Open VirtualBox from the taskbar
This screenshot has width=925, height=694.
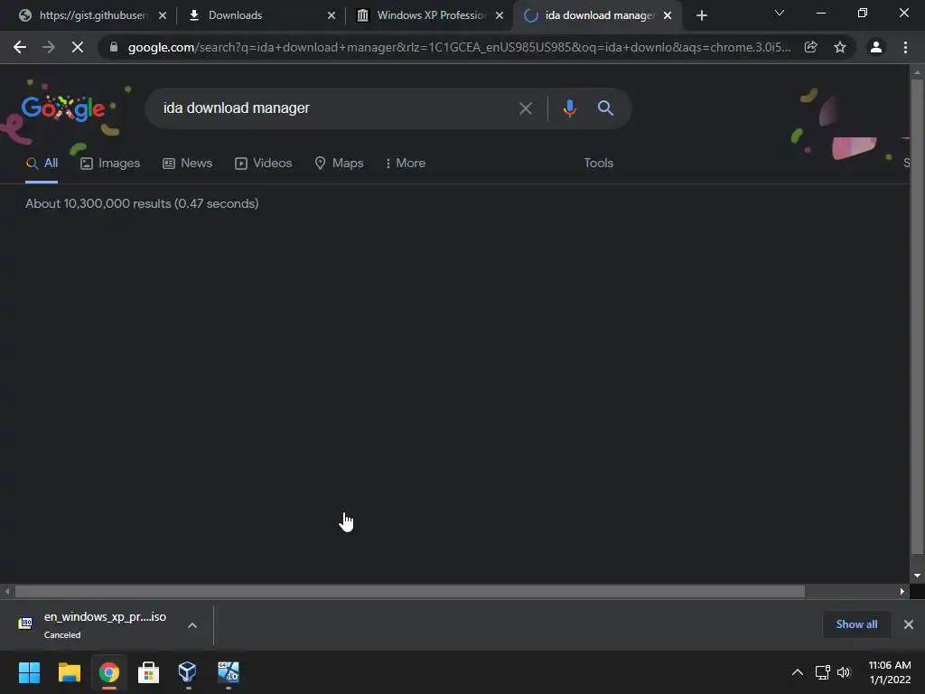[x=188, y=672]
